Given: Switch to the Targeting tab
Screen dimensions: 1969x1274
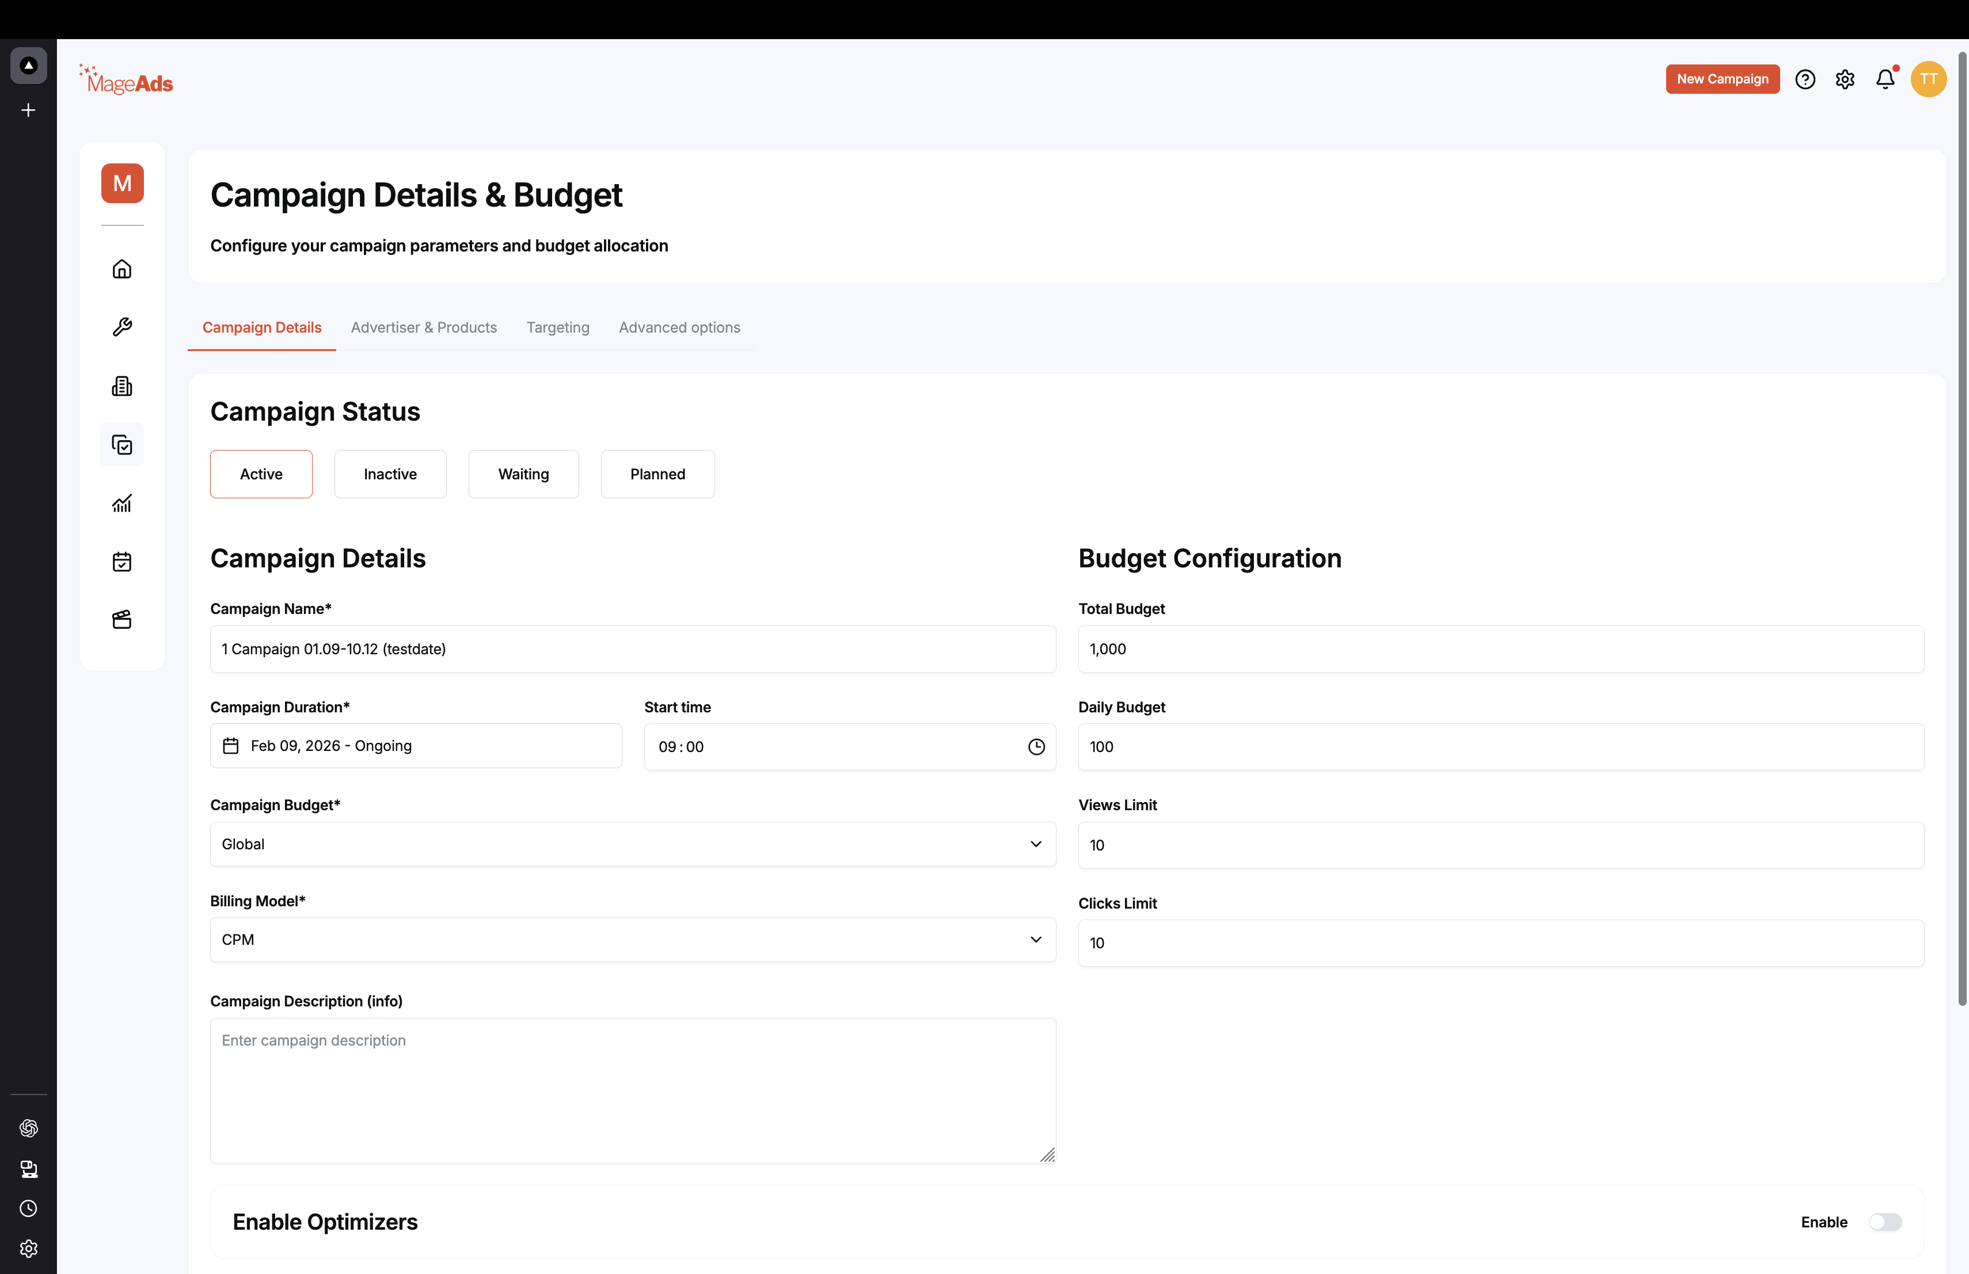Looking at the screenshot, I should pyautogui.click(x=558, y=327).
